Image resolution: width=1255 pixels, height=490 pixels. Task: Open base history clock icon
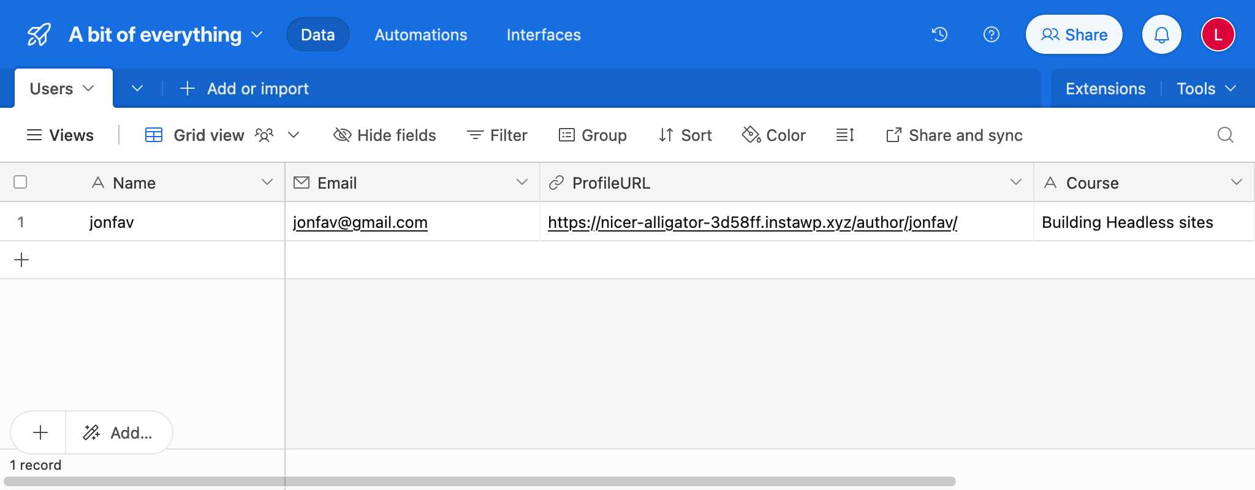[939, 34]
